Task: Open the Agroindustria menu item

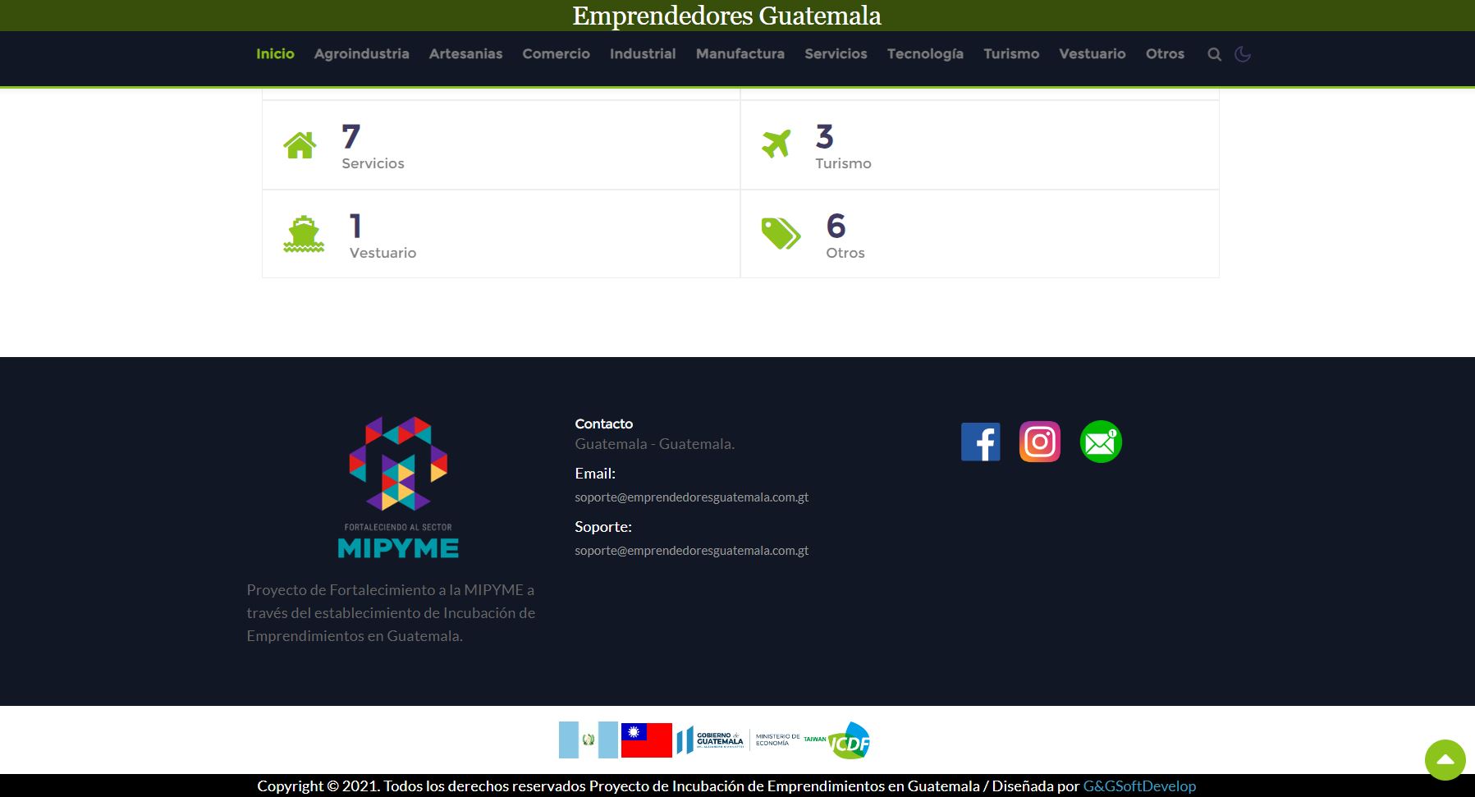Action: pyautogui.click(x=361, y=54)
